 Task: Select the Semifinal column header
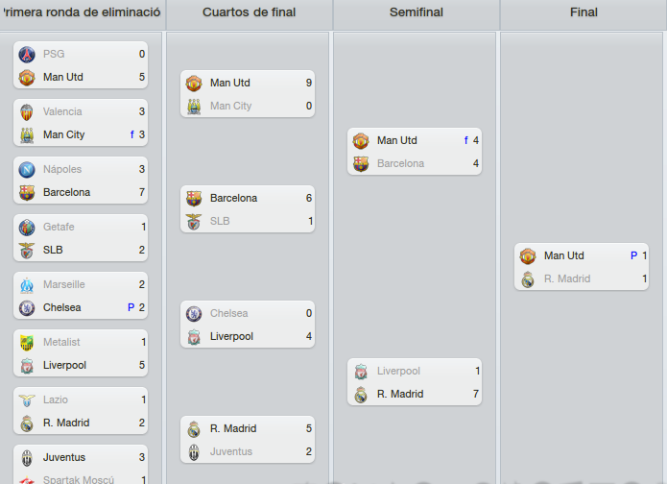[x=416, y=12]
